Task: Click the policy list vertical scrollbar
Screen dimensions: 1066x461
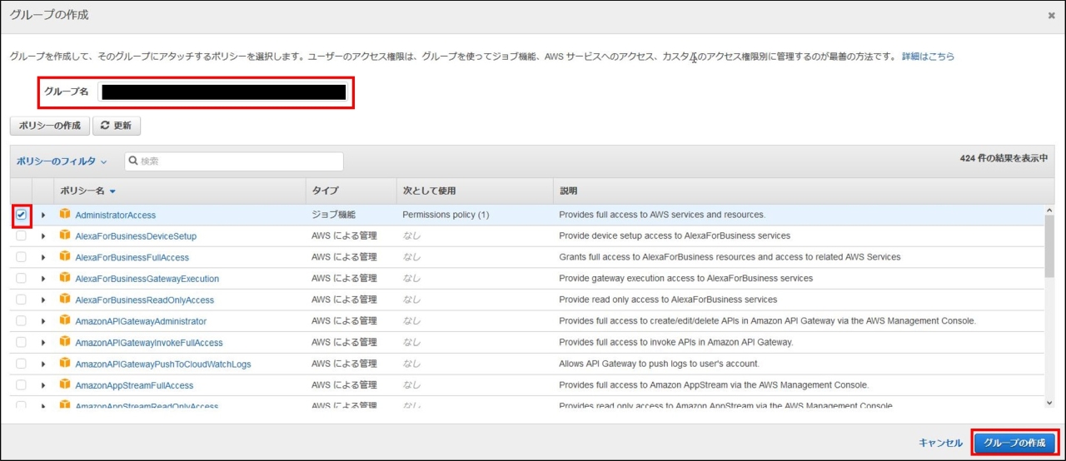Action: coord(1049,250)
